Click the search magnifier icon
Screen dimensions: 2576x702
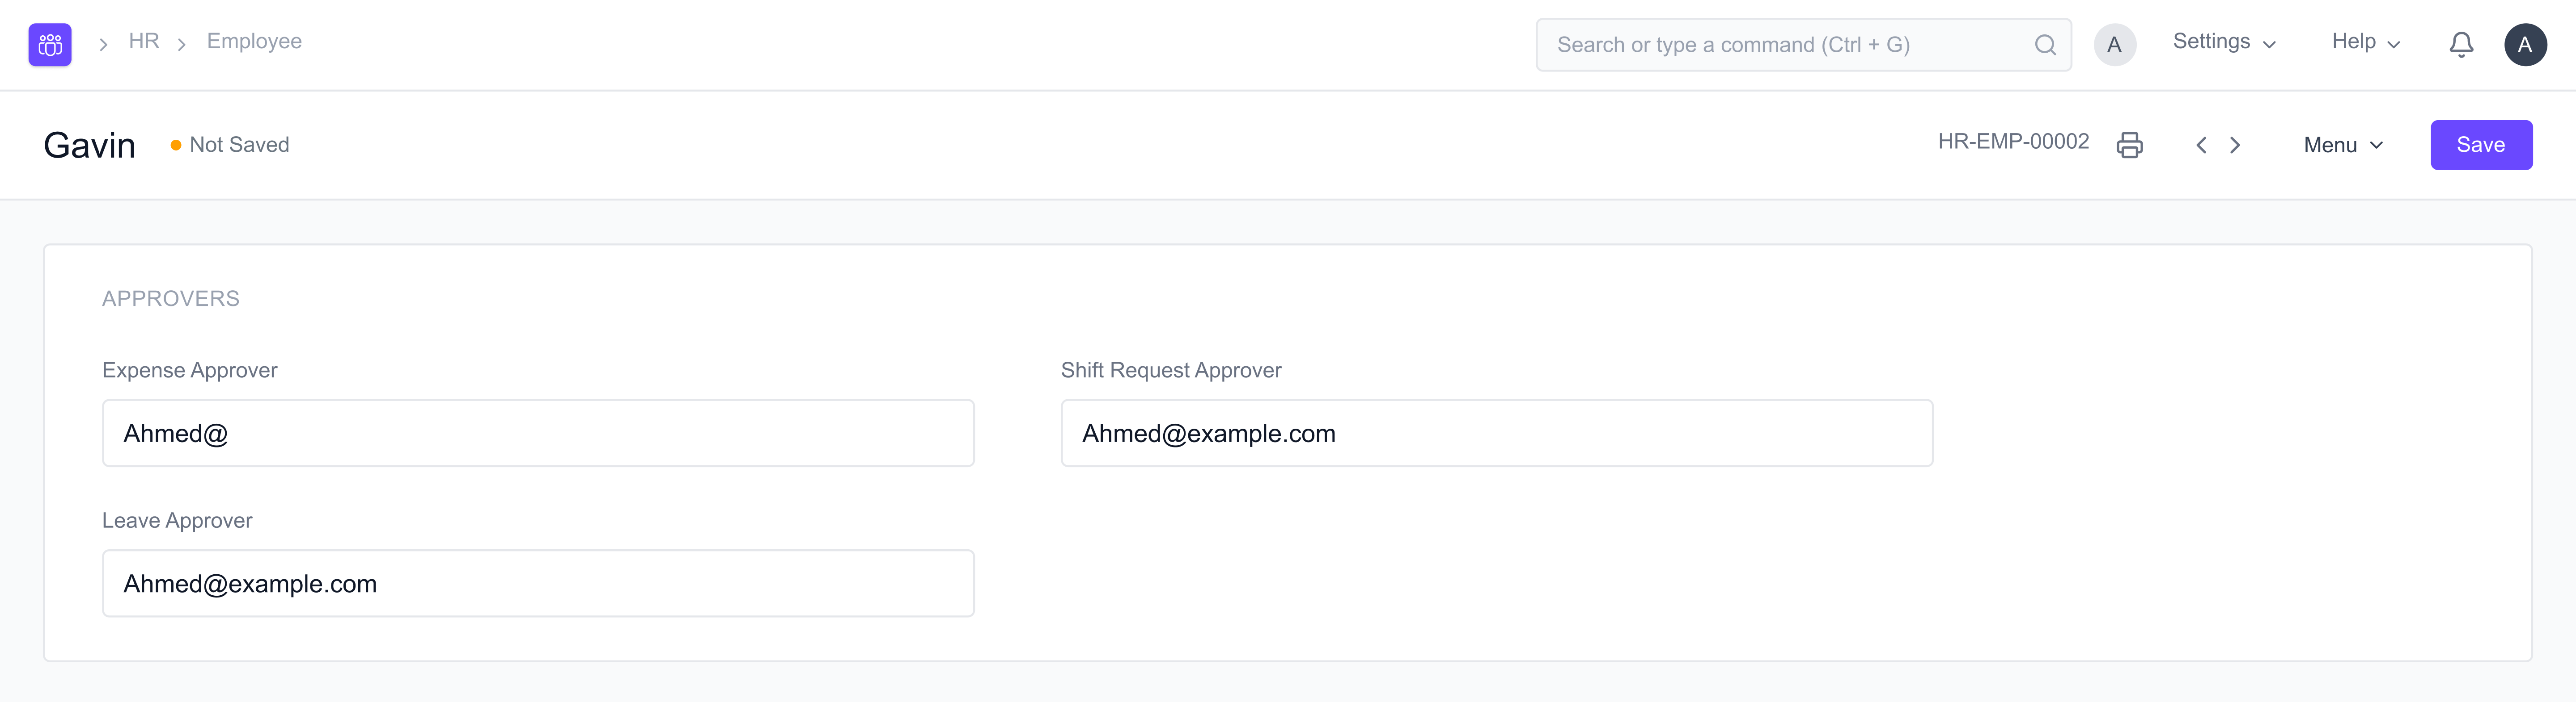(2045, 45)
